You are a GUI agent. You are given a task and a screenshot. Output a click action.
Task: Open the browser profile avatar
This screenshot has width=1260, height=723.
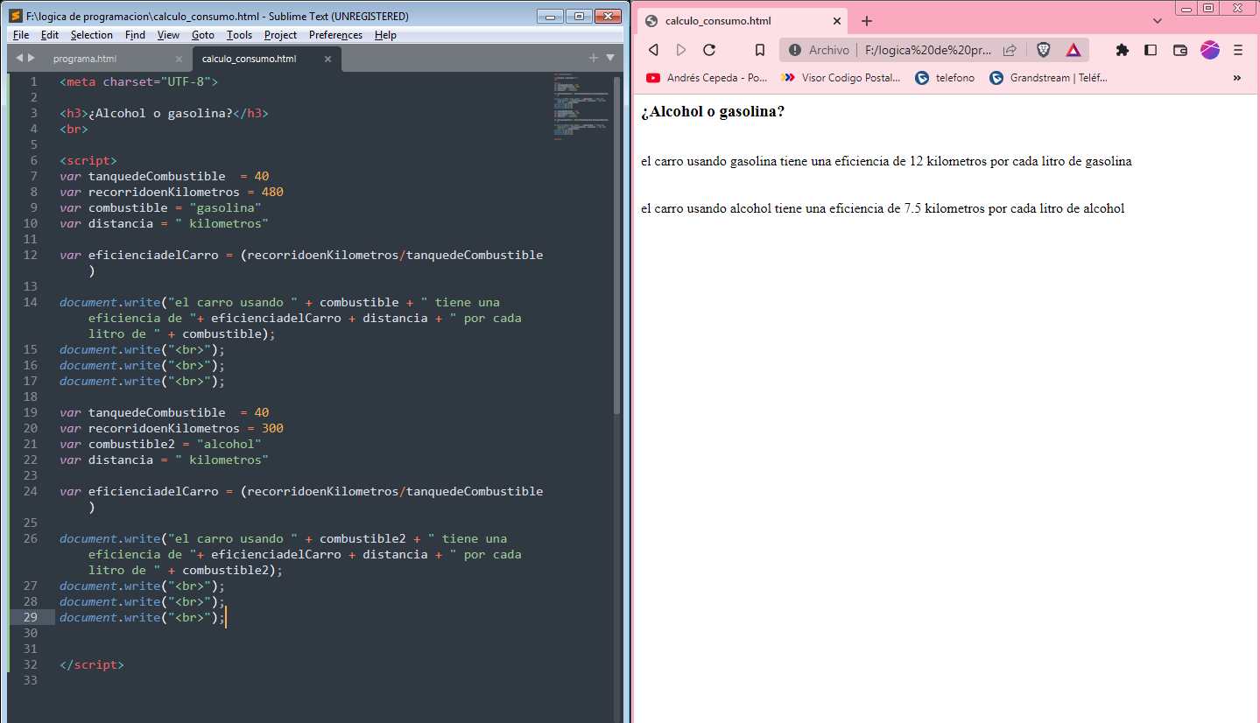pyautogui.click(x=1210, y=50)
